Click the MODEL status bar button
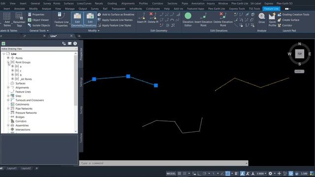Screen dimensions: 315x177 tap(171, 174)
